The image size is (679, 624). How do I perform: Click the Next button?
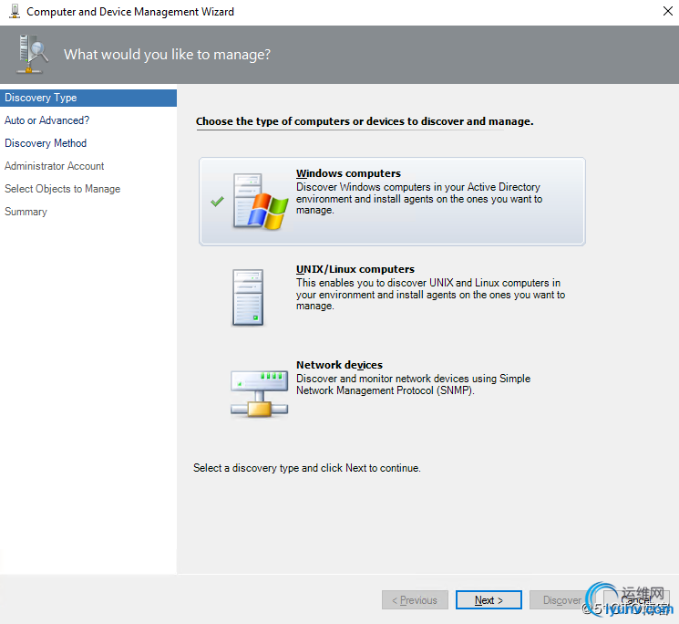(x=489, y=599)
